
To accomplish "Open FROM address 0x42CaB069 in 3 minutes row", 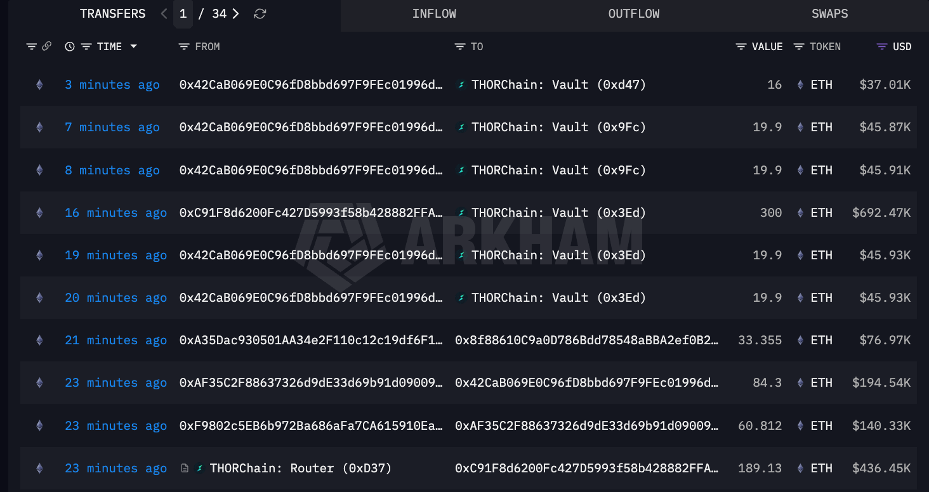I will pos(312,85).
